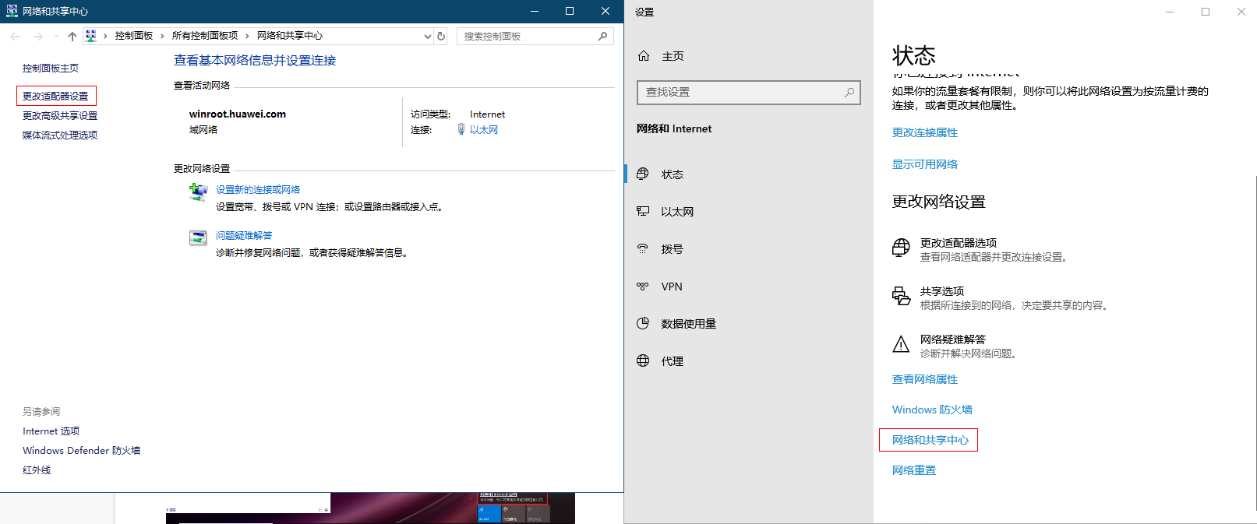Click the 拨号 dial-up icon

(643, 249)
